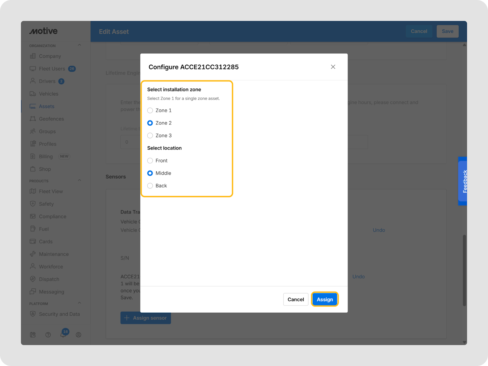Click the Company building icon in sidebar
This screenshot has height=366, width=488.
coord(33,56)
